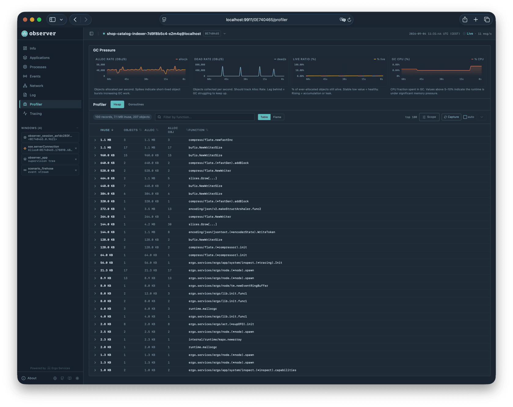Switch to Flame view
Viewport: 513px width, 407px height.
click(277, 117)
